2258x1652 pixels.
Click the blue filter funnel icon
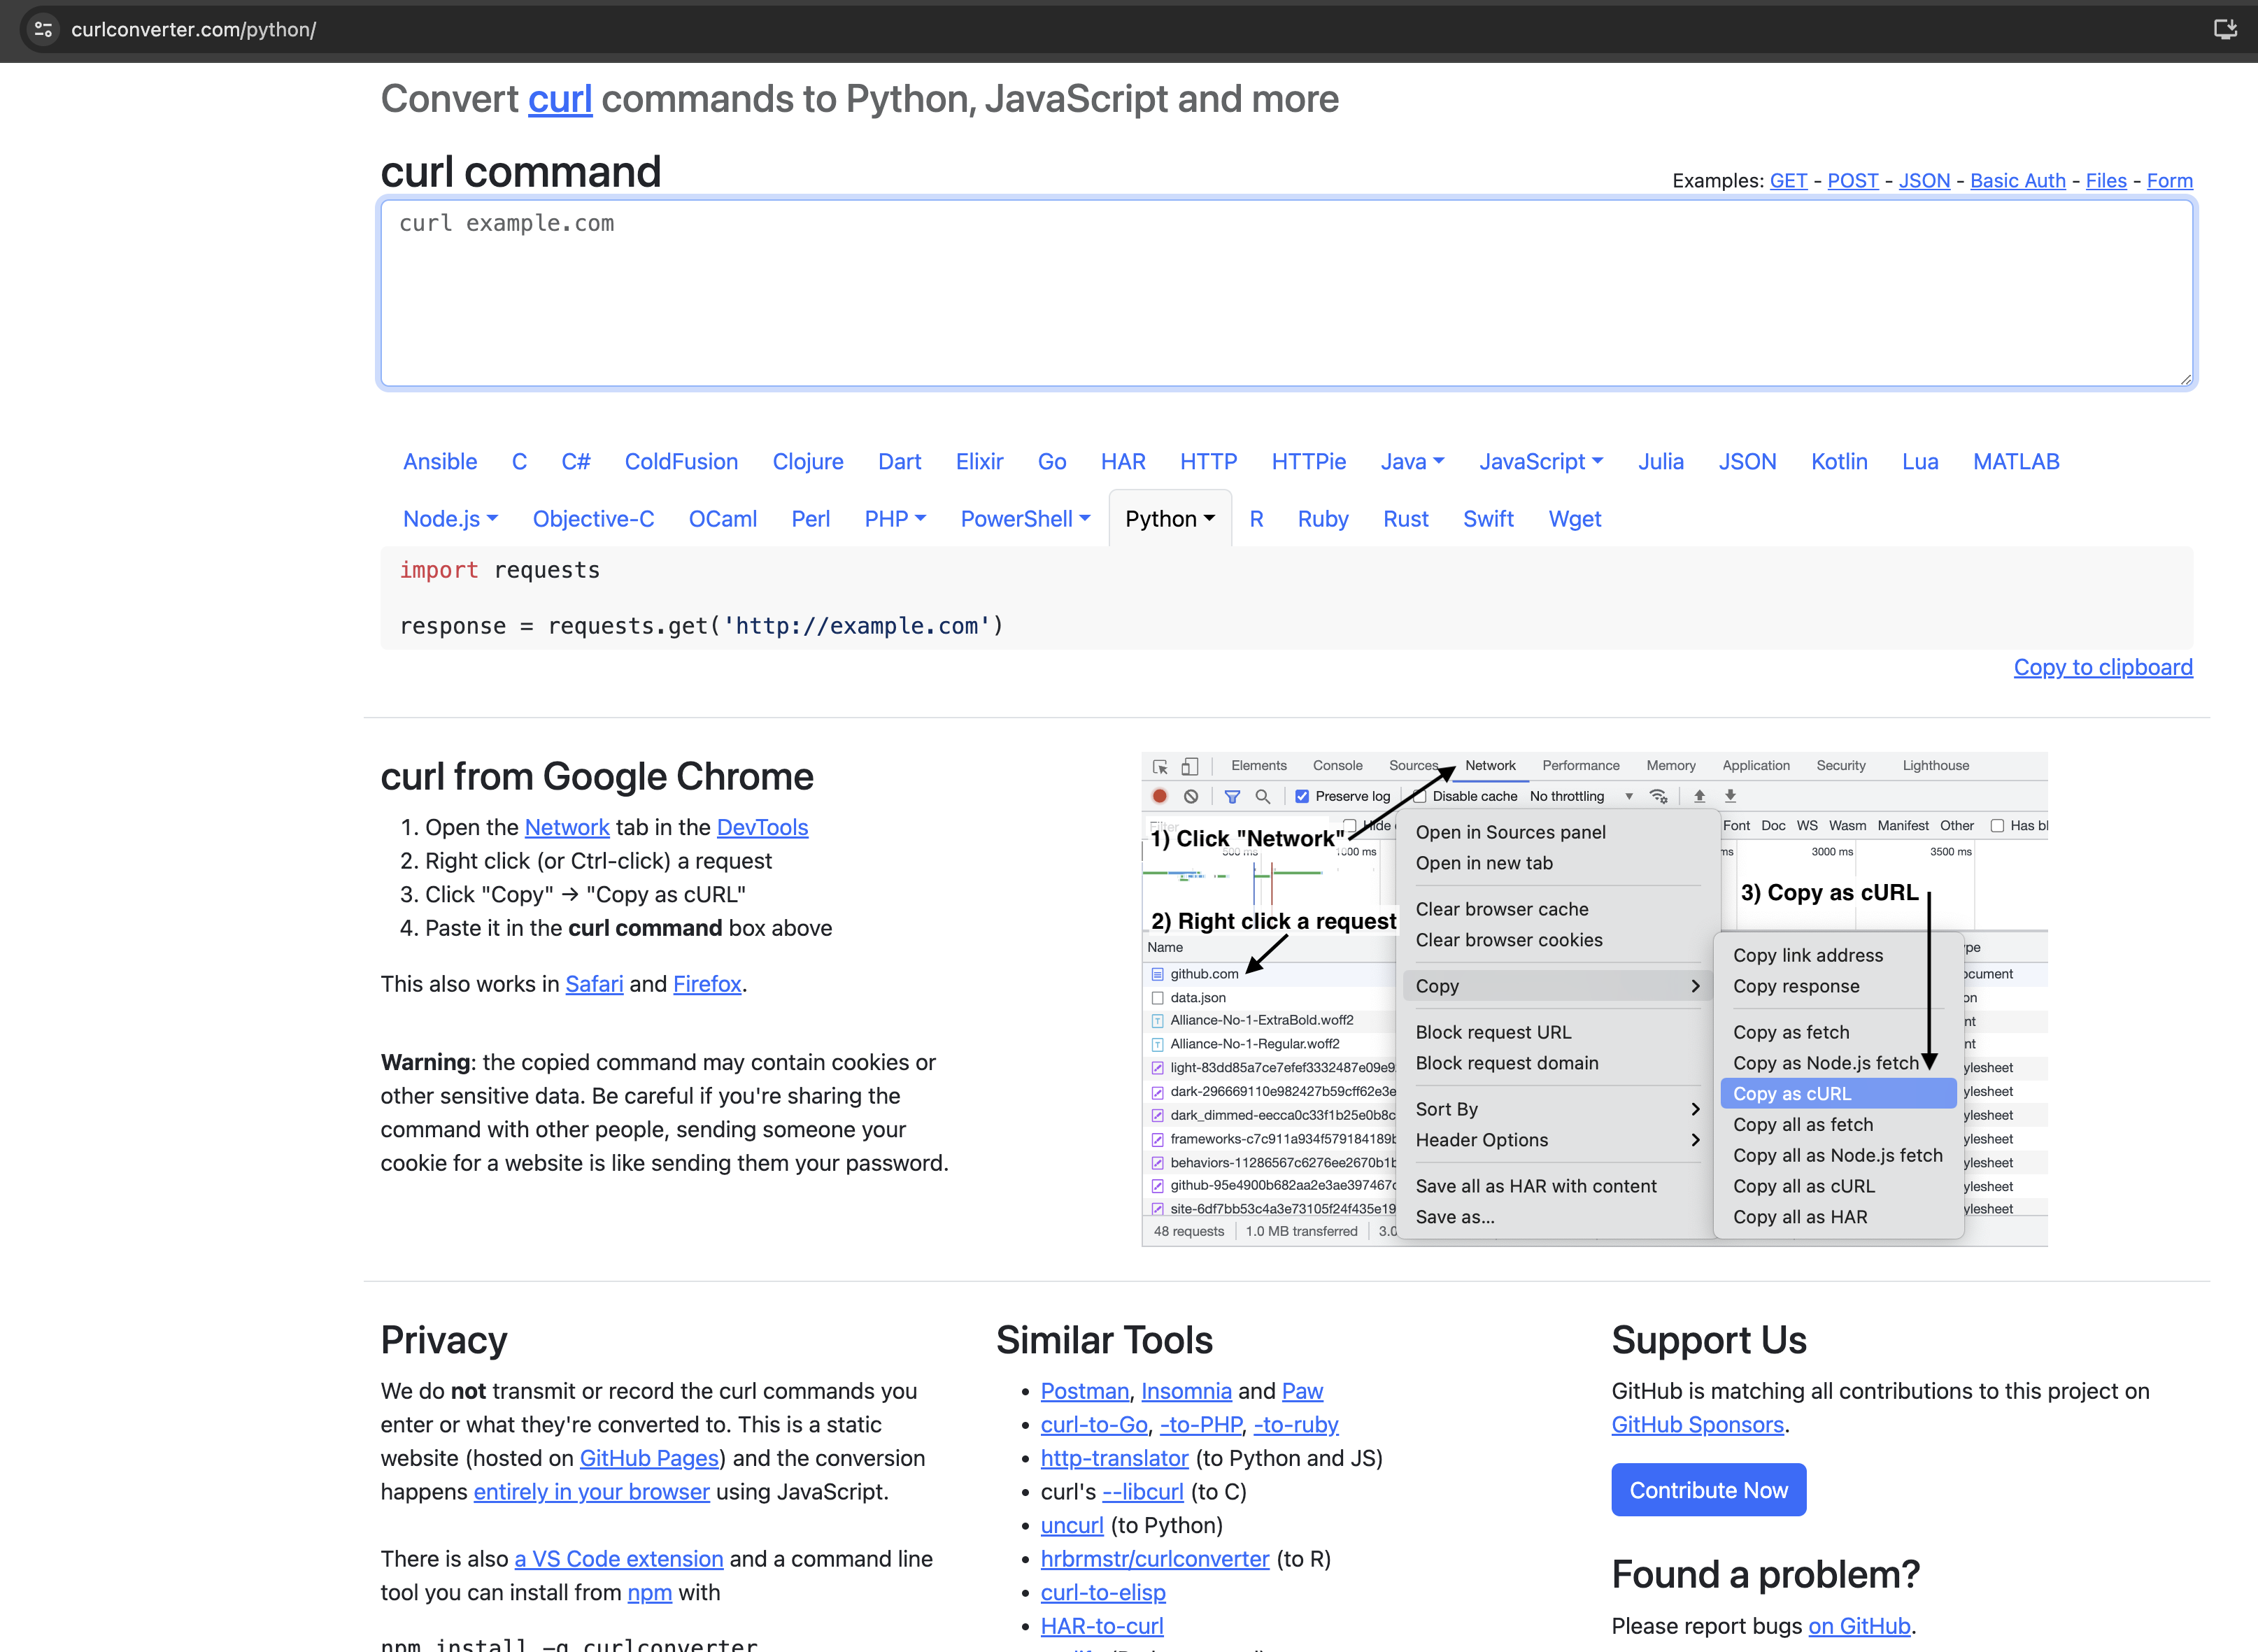pos(1232,796)
